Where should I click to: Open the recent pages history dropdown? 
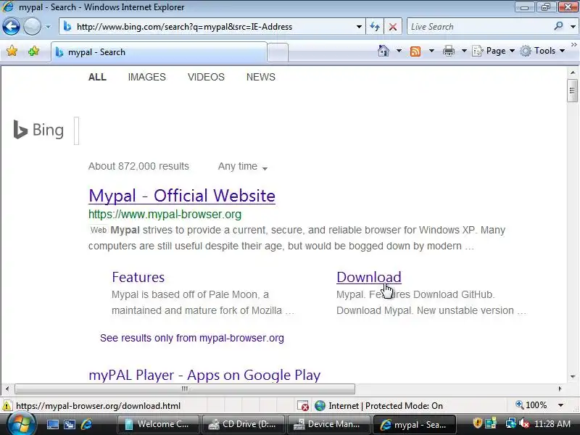(x=48, y=27)
